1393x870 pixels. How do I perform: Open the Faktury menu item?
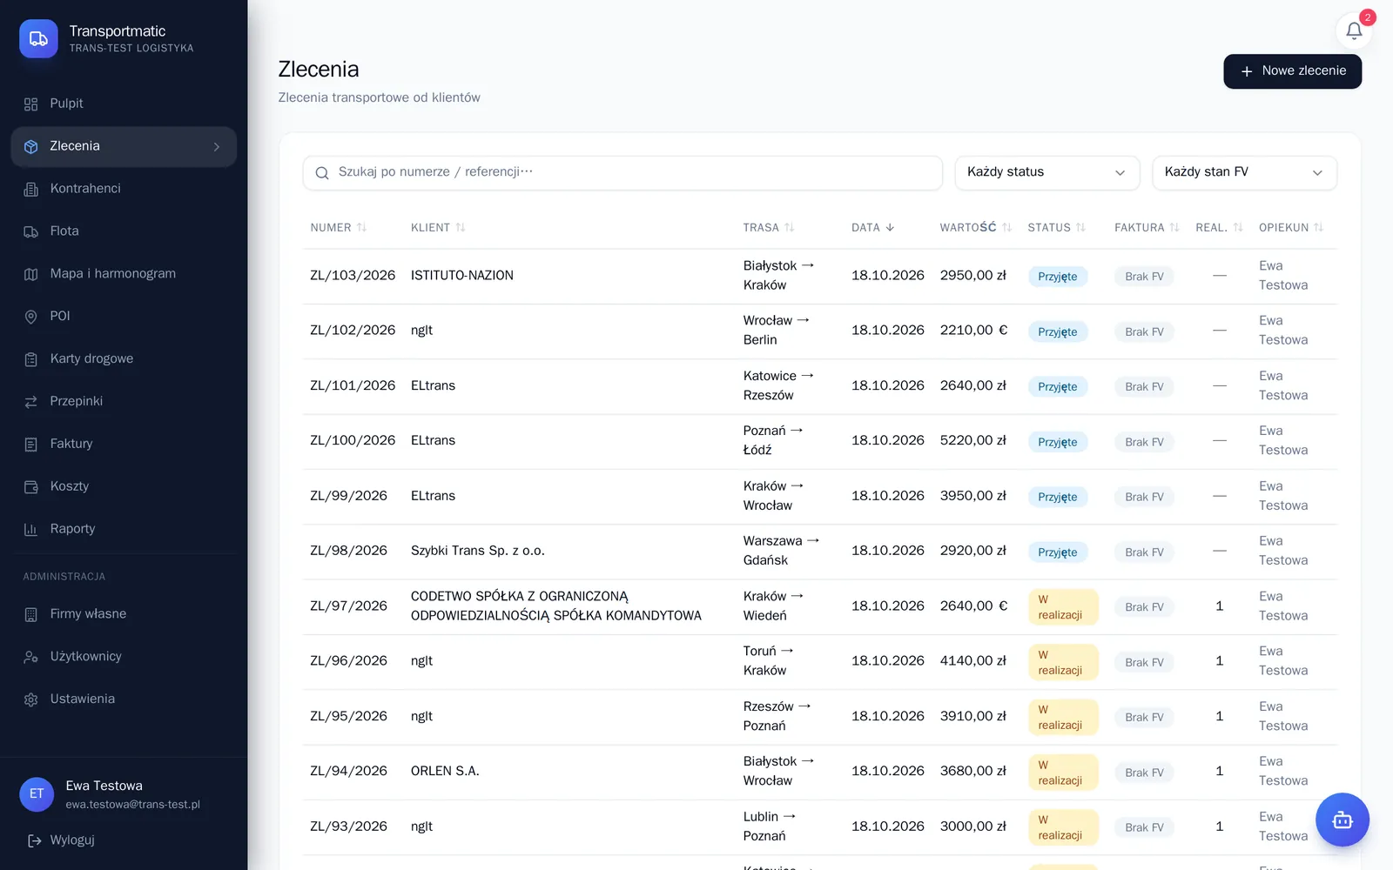124,445
